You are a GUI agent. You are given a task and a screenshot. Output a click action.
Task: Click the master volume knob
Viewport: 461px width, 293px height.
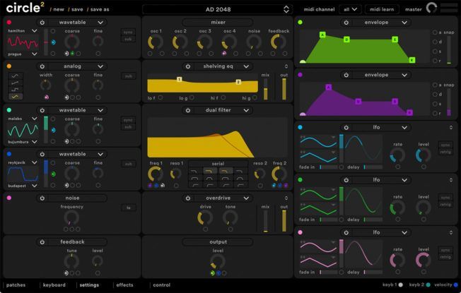[x=431, y=8]
